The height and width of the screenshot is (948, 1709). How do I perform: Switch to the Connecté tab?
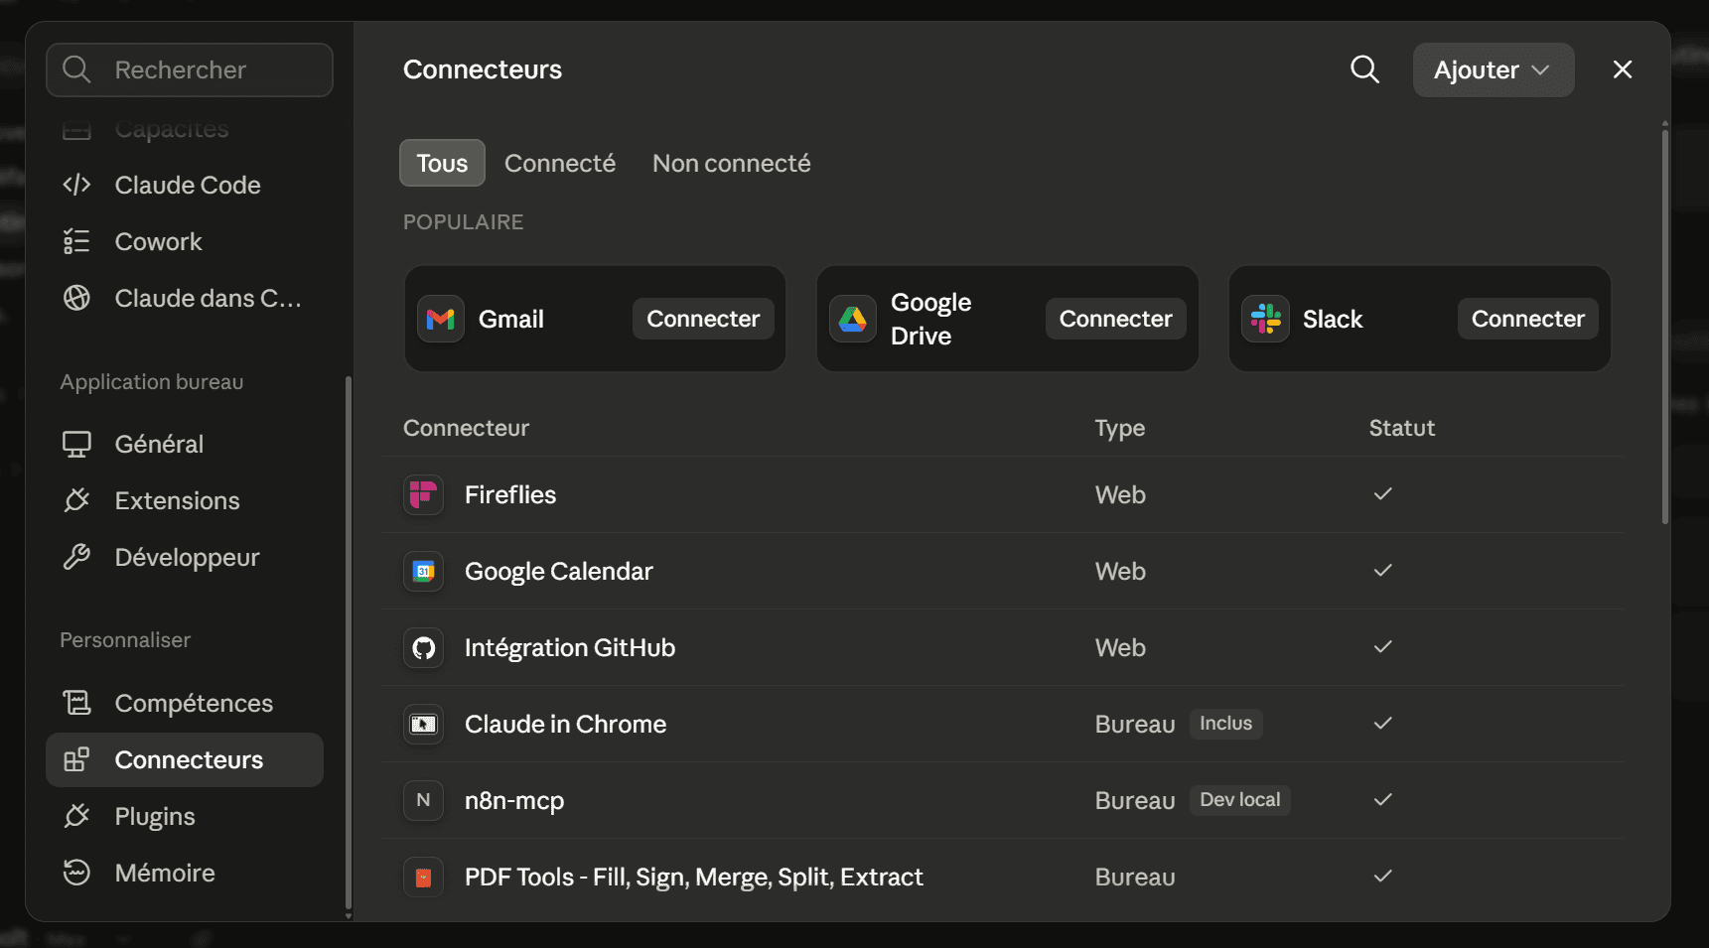(x=560, y=163)
